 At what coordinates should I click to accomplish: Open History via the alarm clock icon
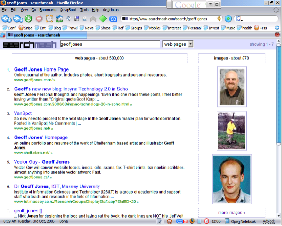pyautogui.click(x=49, y=19)
